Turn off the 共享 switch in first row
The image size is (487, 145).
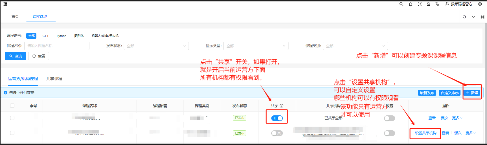coord(277,118)
